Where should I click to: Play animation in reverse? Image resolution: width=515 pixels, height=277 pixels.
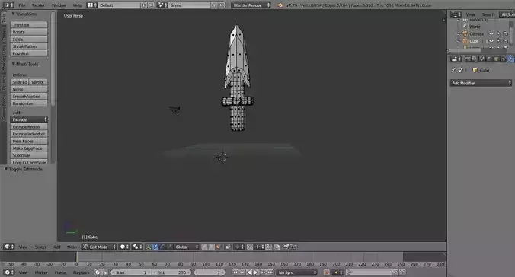tap(249, 272)
